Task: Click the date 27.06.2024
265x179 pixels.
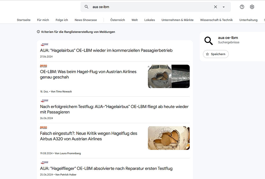Action: [x=46, y=57]
